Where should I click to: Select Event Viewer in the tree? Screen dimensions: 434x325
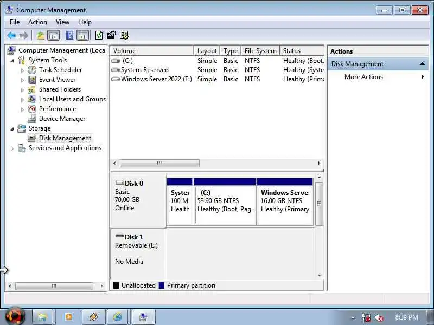pyautogui.click(x=57, y=80)
